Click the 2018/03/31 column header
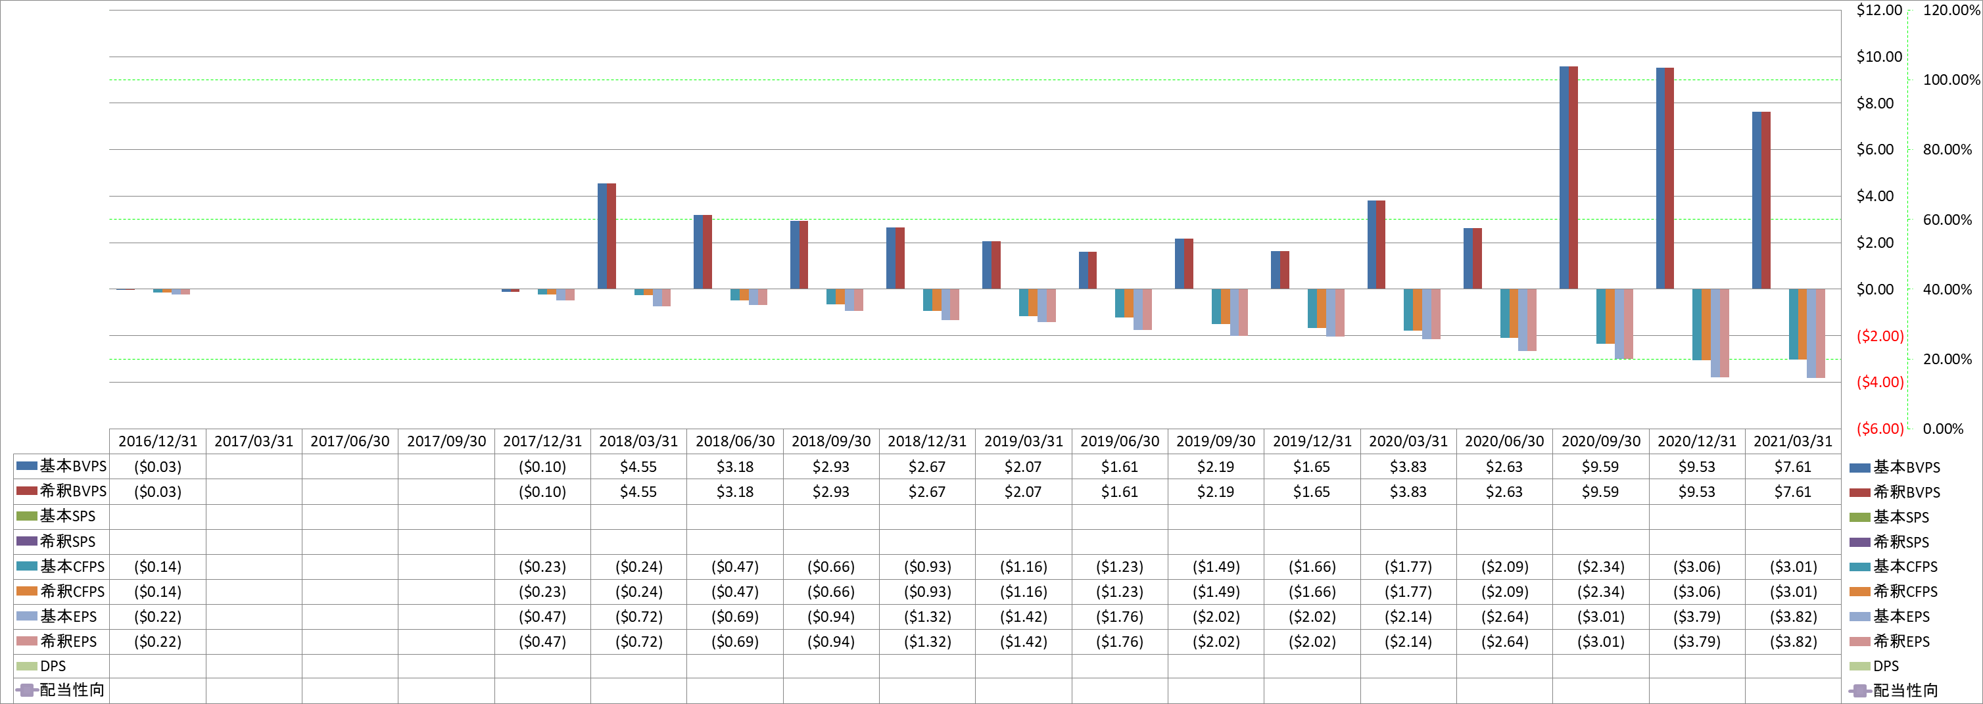This screenshot has width=1983, height=704. click(x=639, y=441)
